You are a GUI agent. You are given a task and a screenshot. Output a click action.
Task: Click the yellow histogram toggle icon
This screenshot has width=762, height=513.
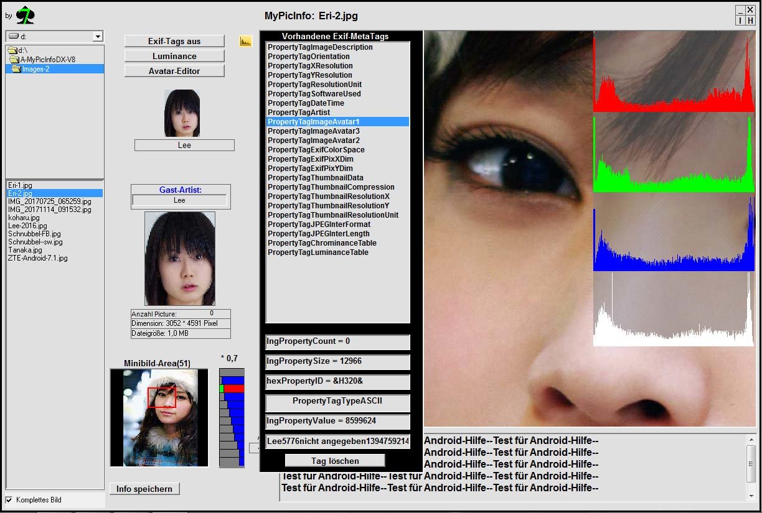click(246, 41)
